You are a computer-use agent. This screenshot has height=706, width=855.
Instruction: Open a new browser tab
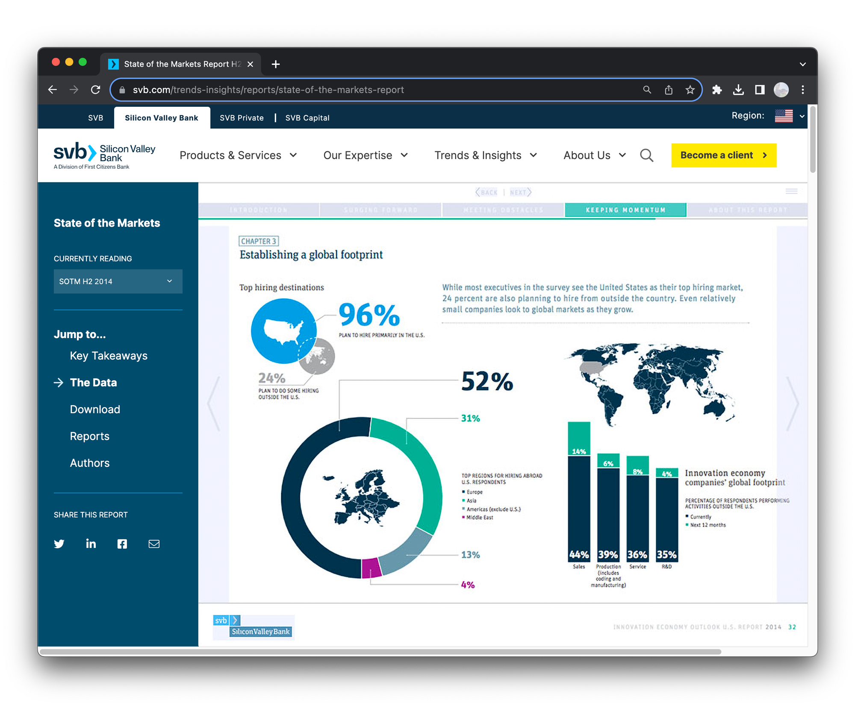click(276, 64)
